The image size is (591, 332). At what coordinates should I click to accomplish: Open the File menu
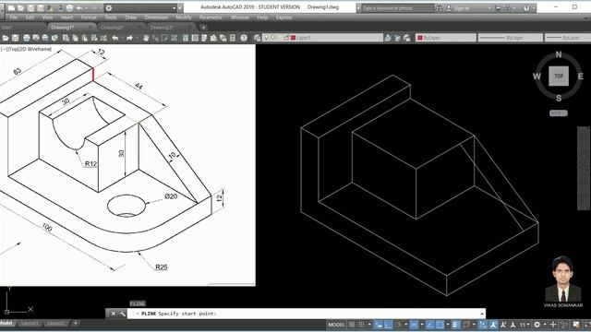[x=13, y=18]
